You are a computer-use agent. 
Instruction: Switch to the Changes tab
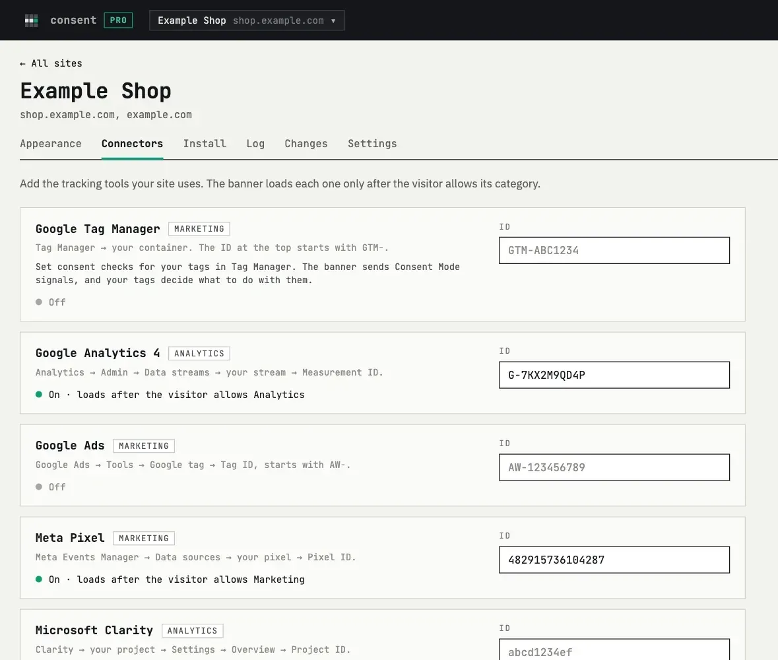point(306,143)
